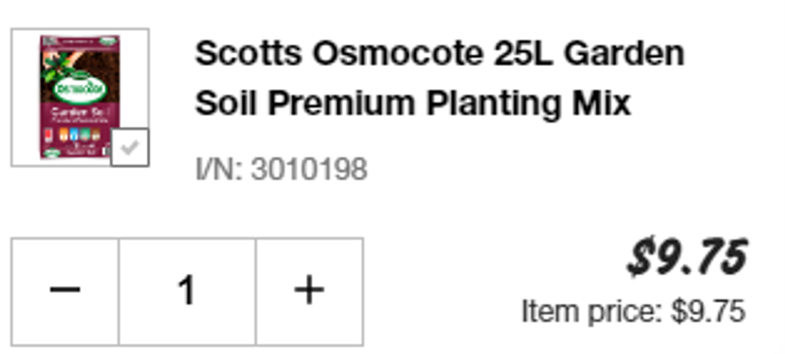This screenshot has height=354, width=785.
Task: Click the bold $9.75 total price
Action: (687, 257)
